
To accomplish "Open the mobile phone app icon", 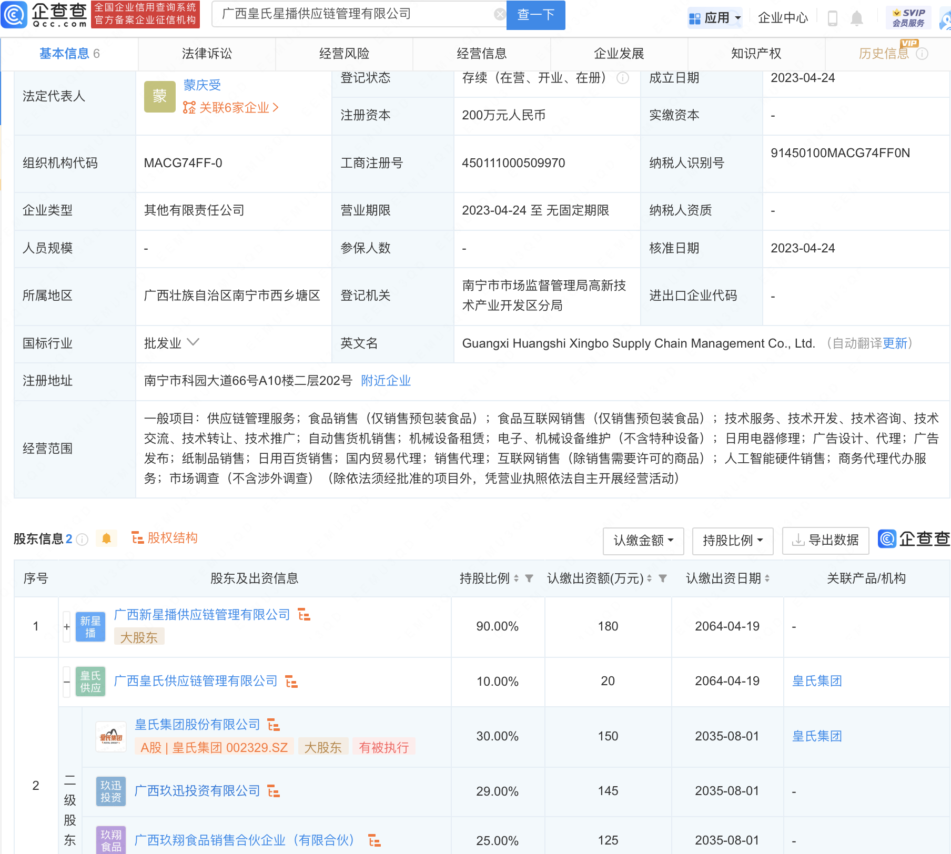I will pyautogui.click(x=832, y=18).
